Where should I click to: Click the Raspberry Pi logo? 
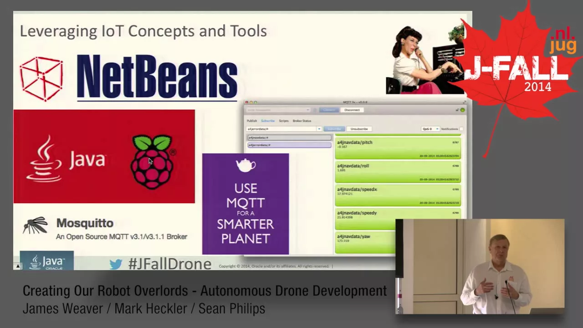(153, 161)
